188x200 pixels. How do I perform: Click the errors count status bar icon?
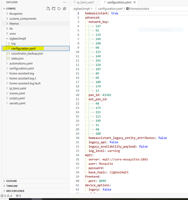coord(3,196)
